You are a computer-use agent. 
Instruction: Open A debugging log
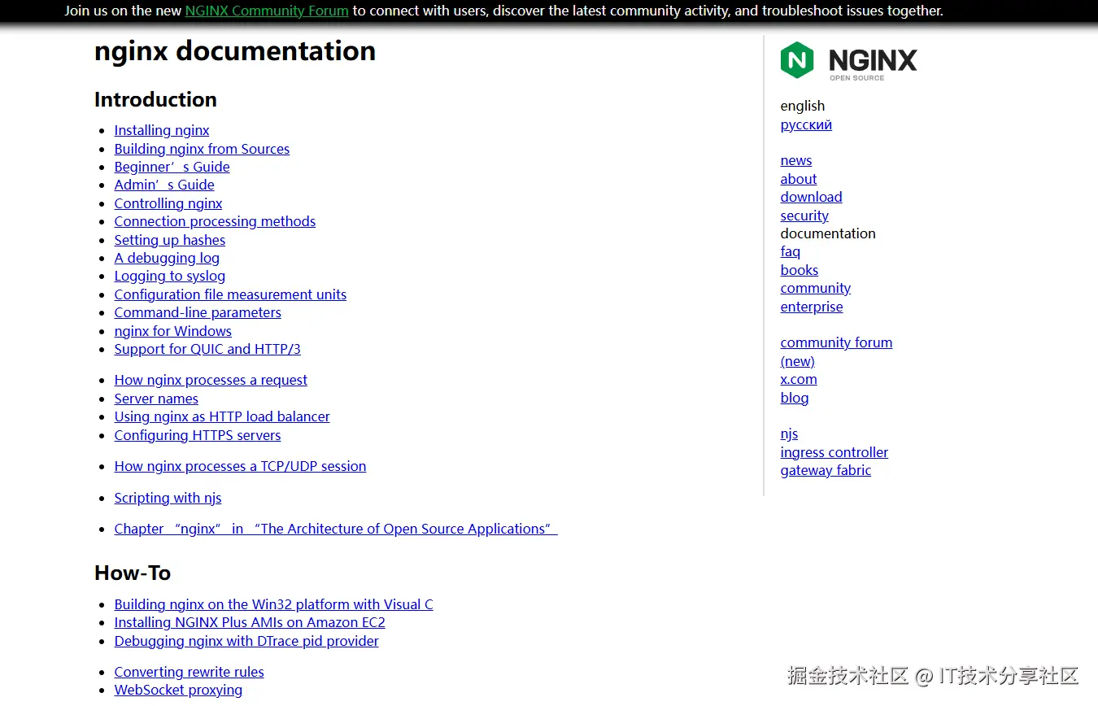[167, 258]
